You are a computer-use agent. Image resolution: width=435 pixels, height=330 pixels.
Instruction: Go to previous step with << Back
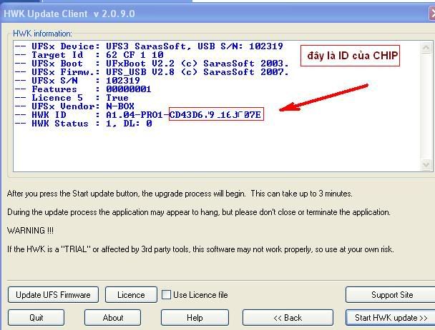pos(282,318)
